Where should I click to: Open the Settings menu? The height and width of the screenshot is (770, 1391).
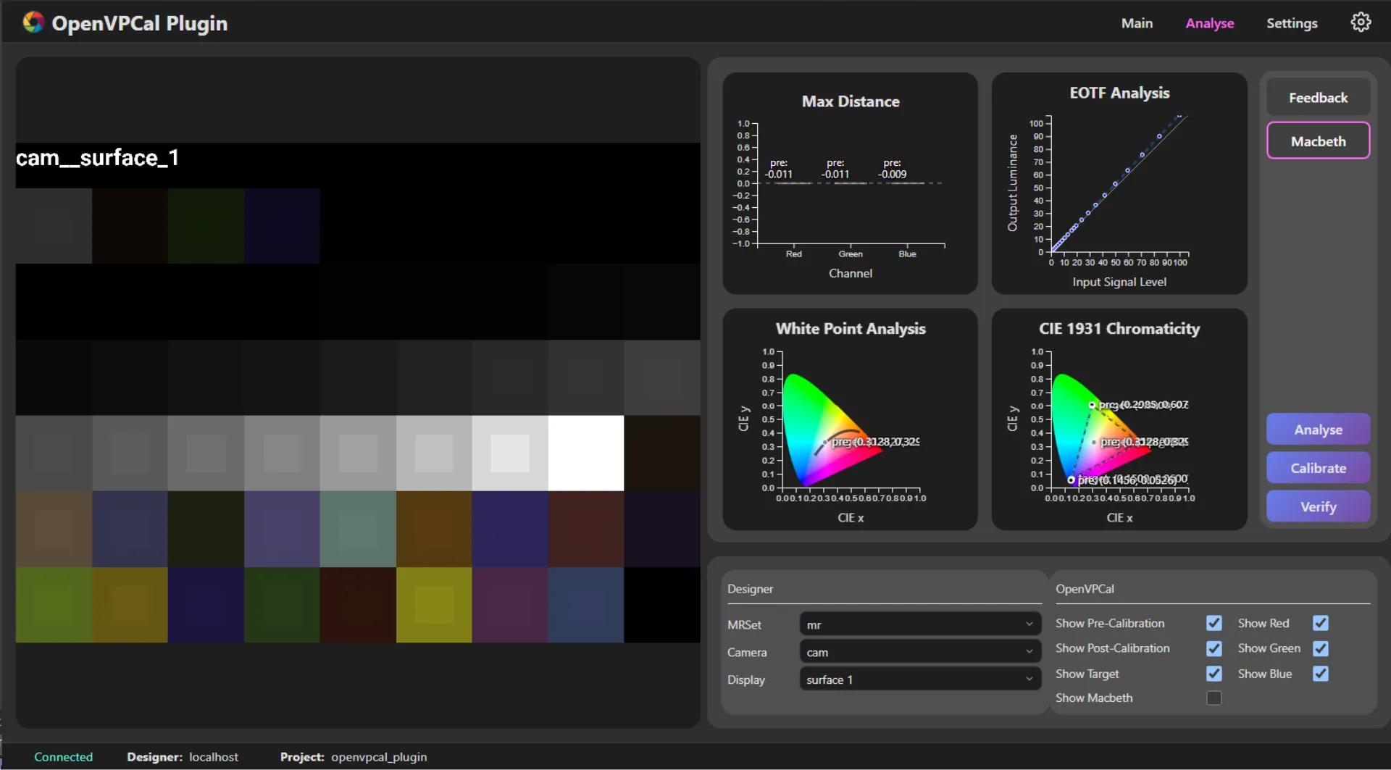tap(1292, 22)
